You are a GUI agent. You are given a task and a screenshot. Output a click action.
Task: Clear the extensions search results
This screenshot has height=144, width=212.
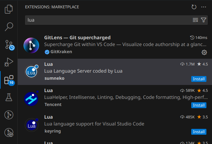click(195, 20)
